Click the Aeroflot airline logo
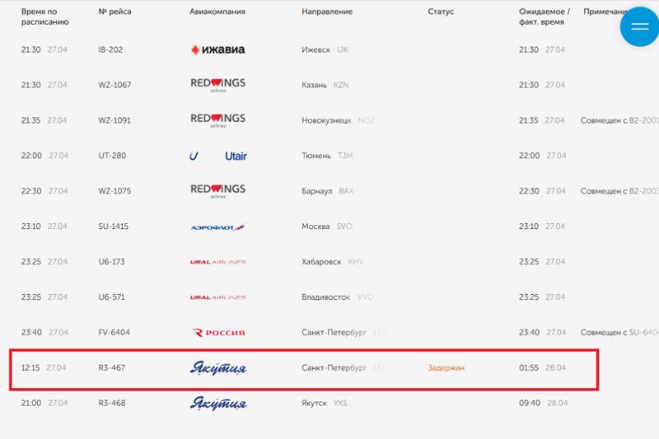 218,227
